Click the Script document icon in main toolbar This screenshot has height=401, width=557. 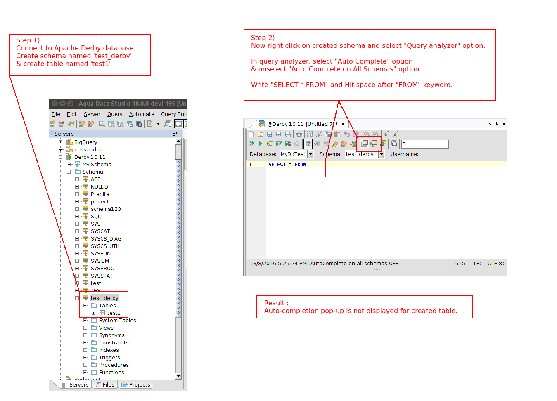pos(149,123)
